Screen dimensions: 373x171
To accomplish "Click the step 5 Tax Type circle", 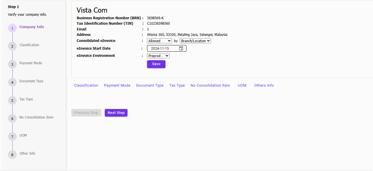I will (x=12, y=100).
